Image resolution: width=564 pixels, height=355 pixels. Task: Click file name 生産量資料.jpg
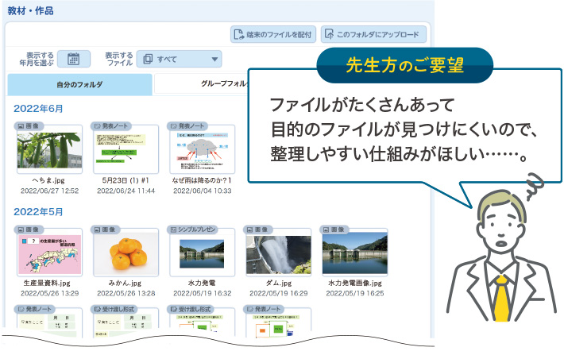(47, 284)
